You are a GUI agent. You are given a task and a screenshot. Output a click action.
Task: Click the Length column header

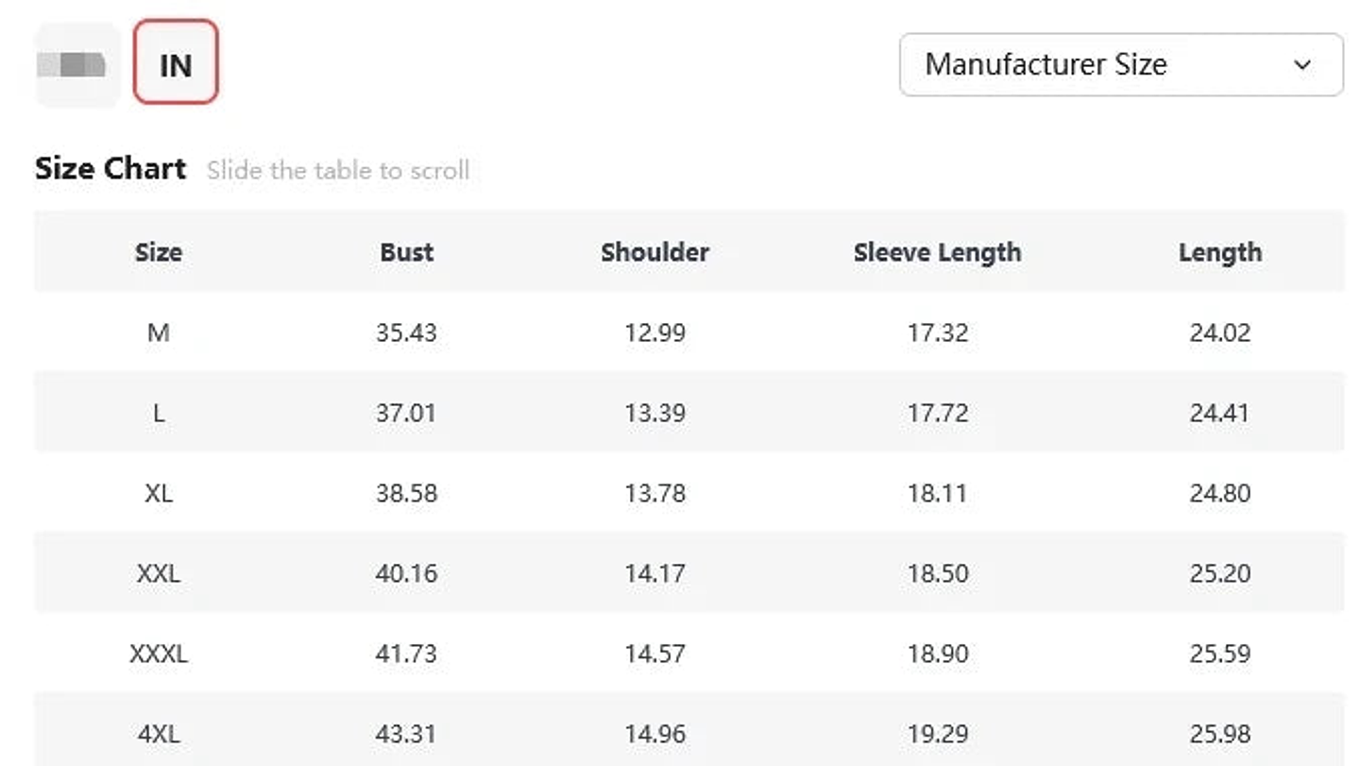coord(1219,252)
